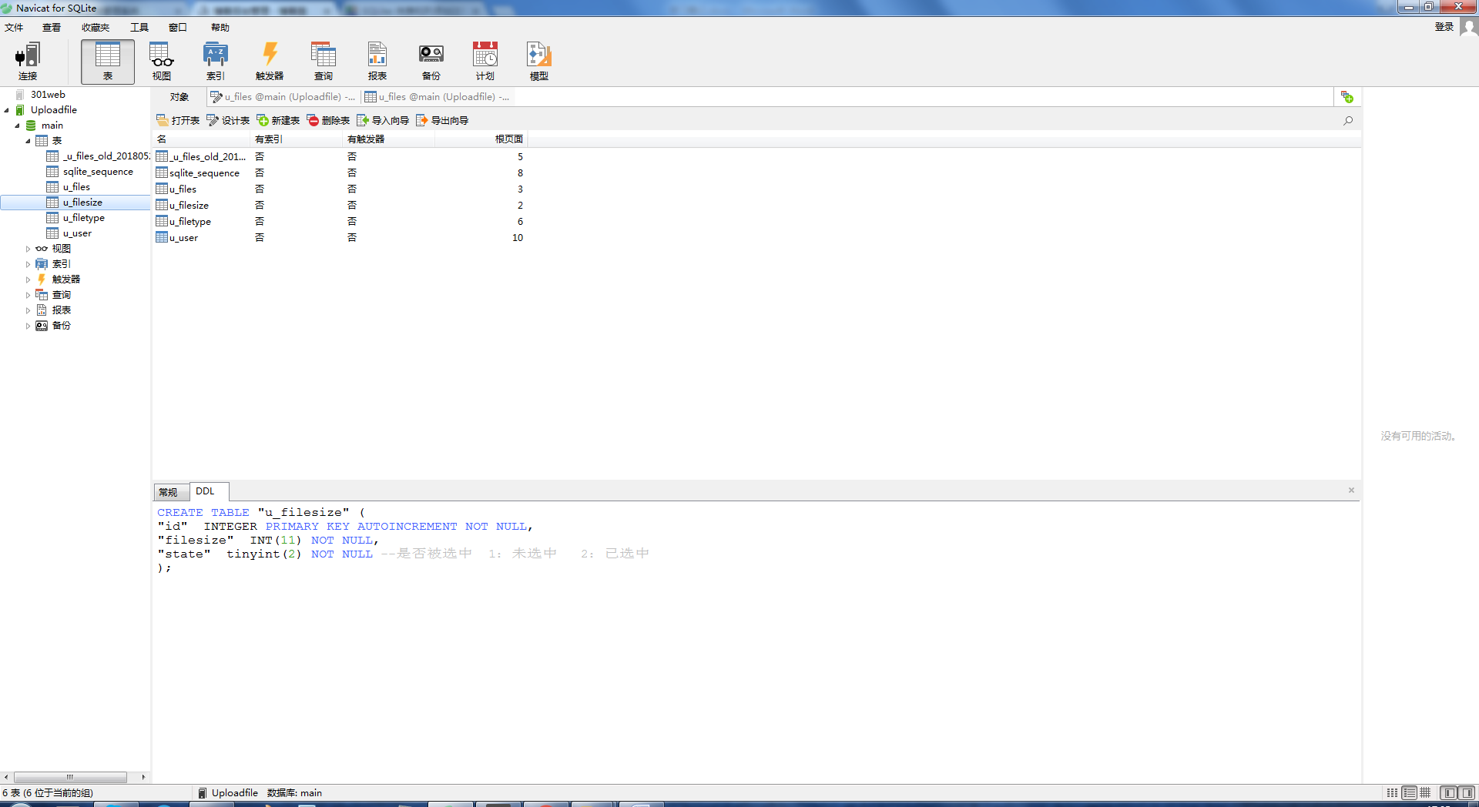Viewport: 1479px width, 807px height.
Task: Select u_user in the navigation tree
Action: (x=77, y=233)
